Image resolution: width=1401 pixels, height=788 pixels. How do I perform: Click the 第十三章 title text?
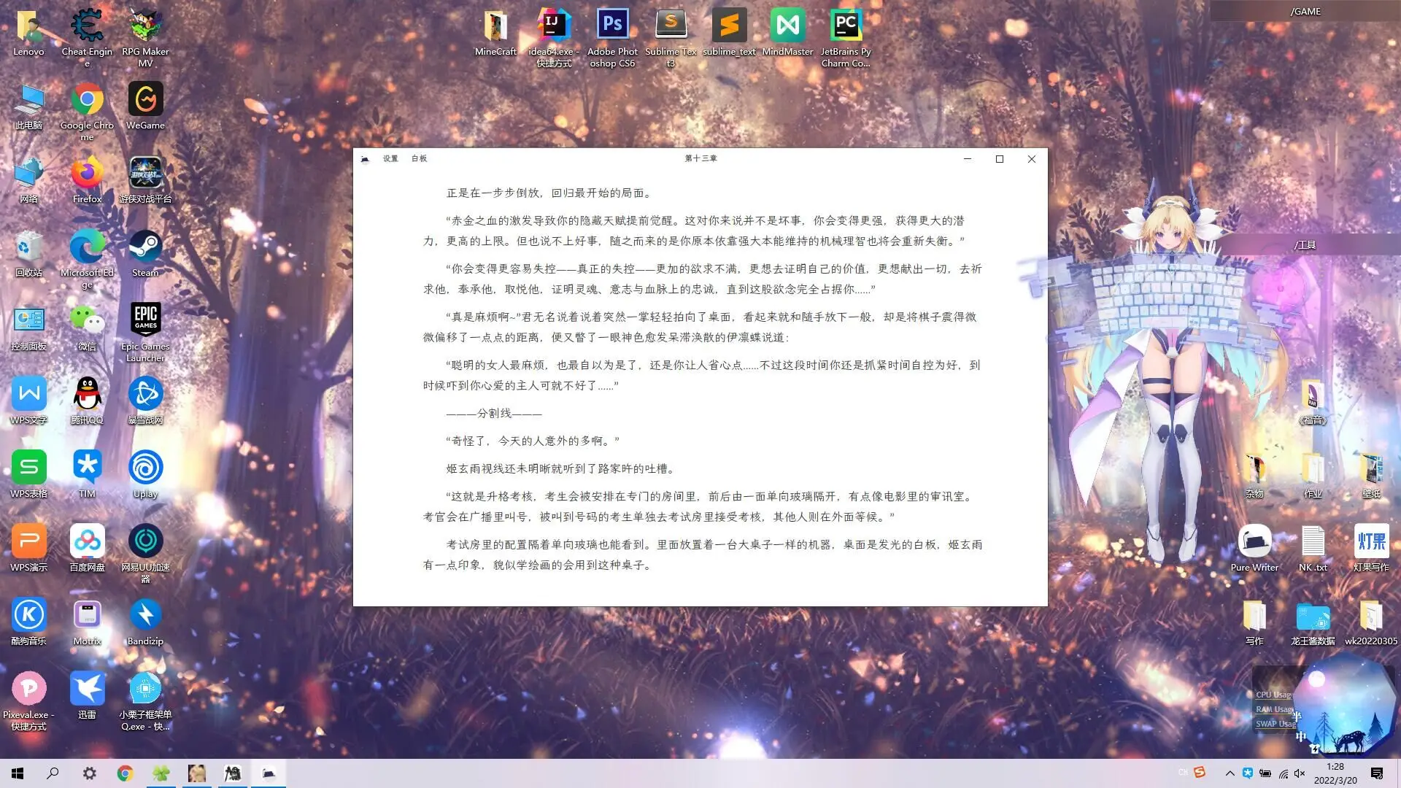click(x=700, y=158)
